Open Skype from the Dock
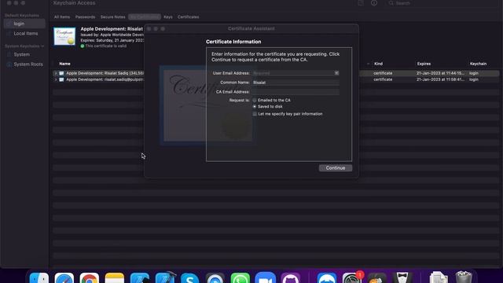 point(189,277)
